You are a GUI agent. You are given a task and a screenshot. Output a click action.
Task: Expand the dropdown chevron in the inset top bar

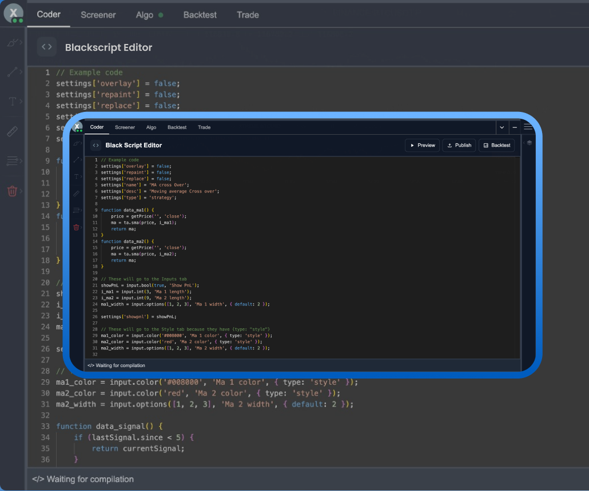point(502,127)
